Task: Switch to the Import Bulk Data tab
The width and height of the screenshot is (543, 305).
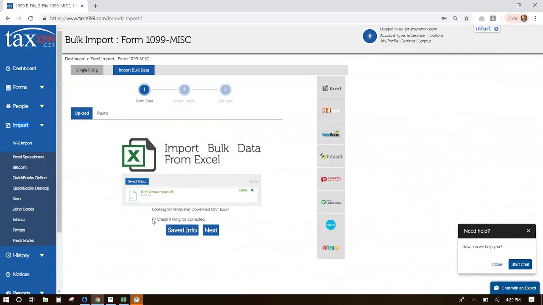Action: click(134, 70)
